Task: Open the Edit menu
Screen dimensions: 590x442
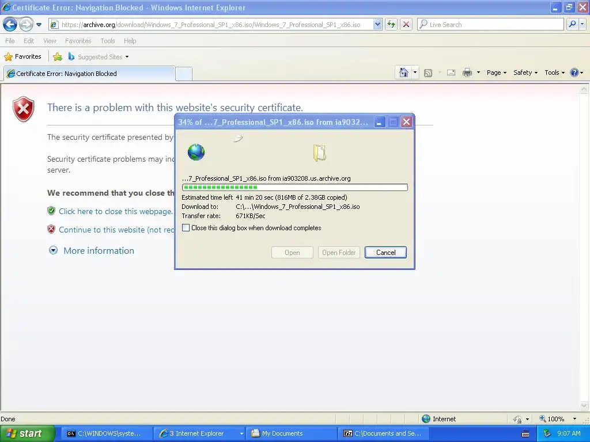Action: (29, 41)
